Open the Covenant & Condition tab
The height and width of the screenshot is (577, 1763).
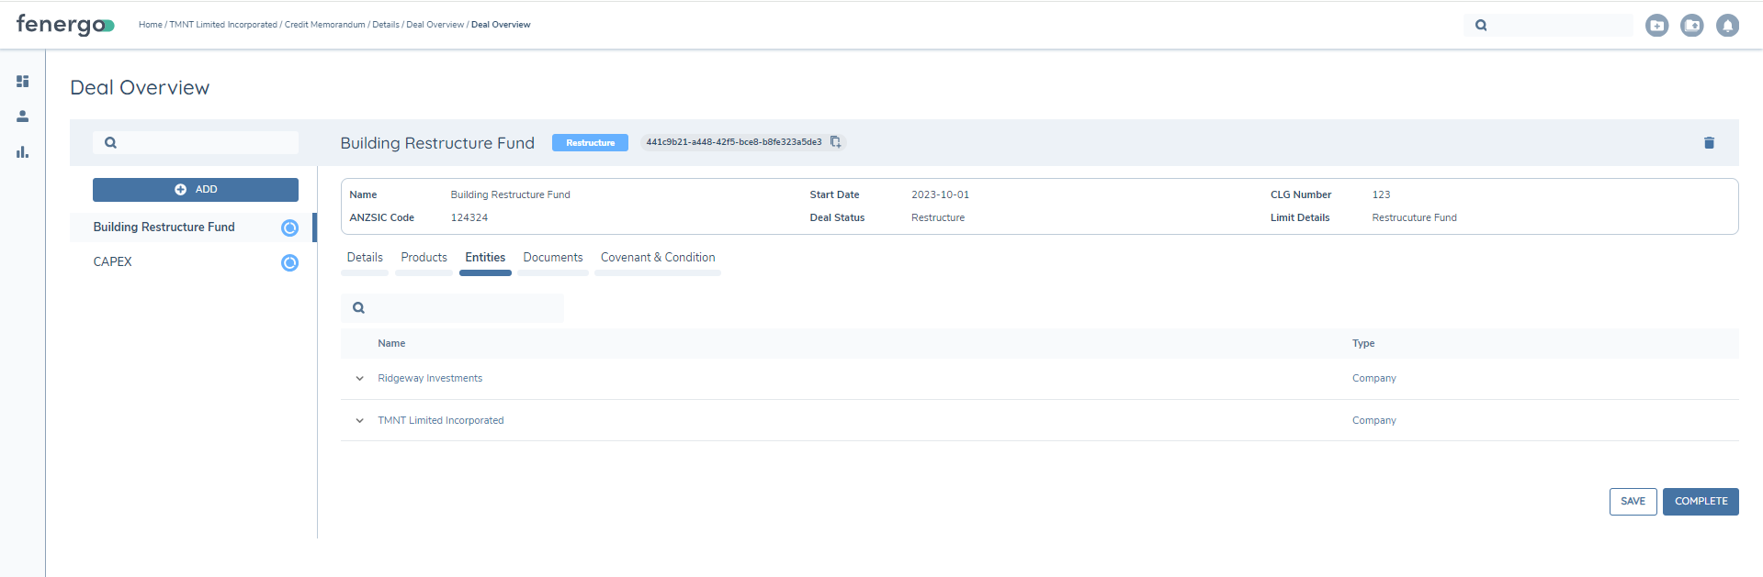click(x=658, y=258)
